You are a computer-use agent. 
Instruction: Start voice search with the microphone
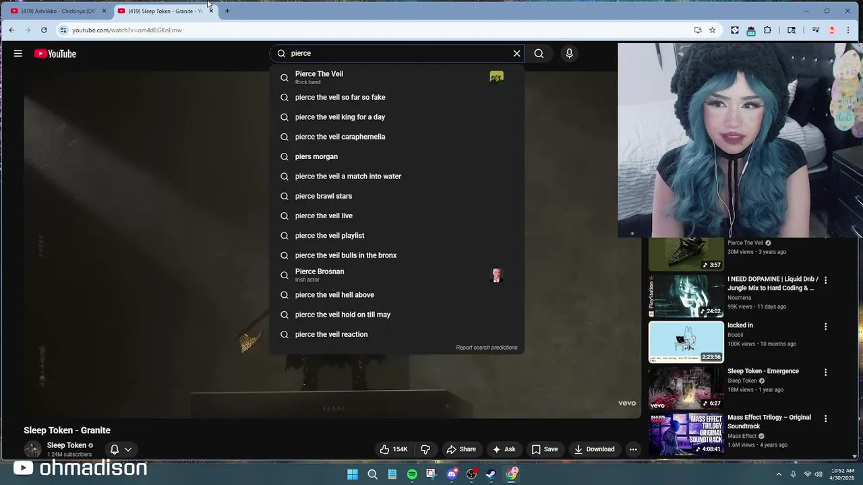coord(569,53)
